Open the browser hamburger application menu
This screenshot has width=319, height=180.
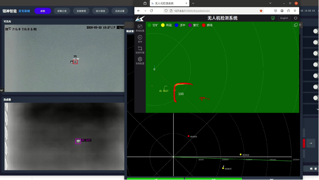pos(295,11)
